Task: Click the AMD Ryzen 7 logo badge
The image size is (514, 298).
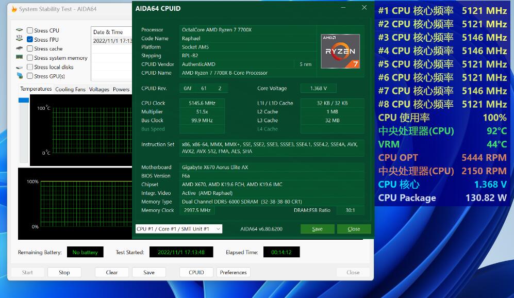Action: tap(340, 51)
